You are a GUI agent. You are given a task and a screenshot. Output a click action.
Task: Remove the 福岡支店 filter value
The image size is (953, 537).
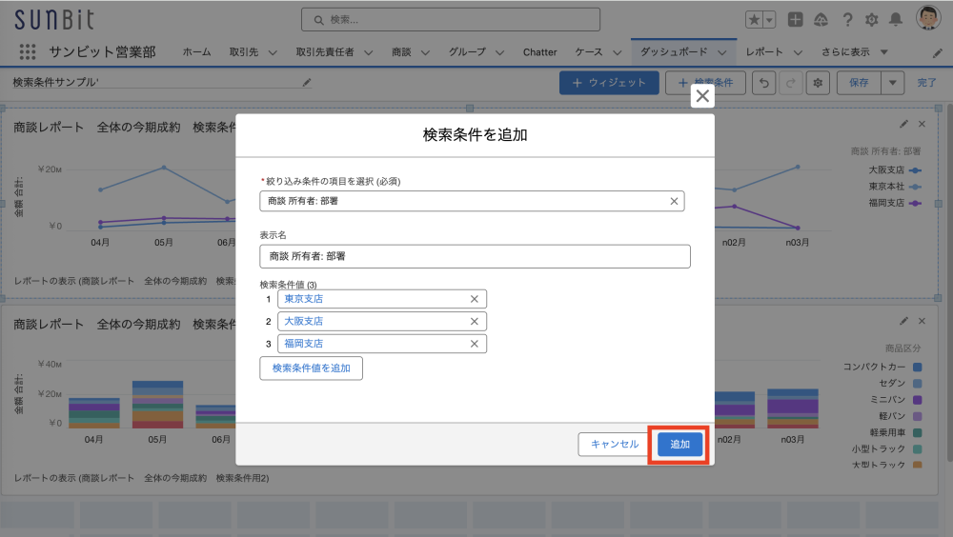coord(475,344)
